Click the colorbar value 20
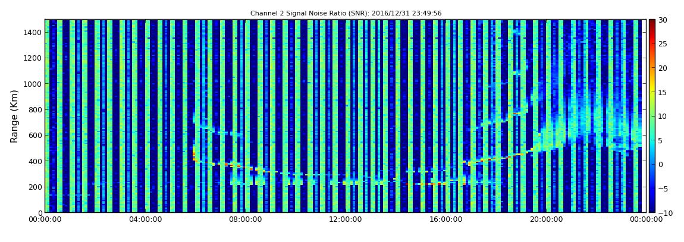 tap(663, 68)
